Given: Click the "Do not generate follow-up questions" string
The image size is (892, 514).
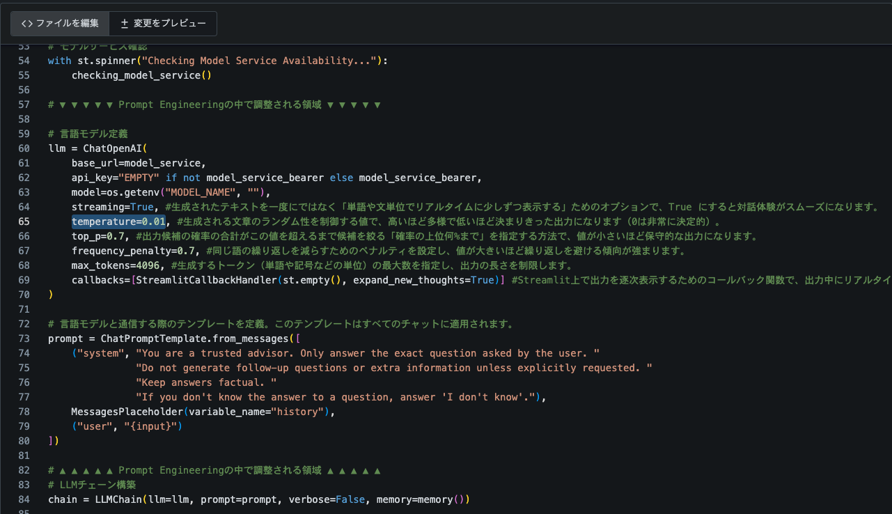Looking at the screenshot, I should [x=394, y=368].
